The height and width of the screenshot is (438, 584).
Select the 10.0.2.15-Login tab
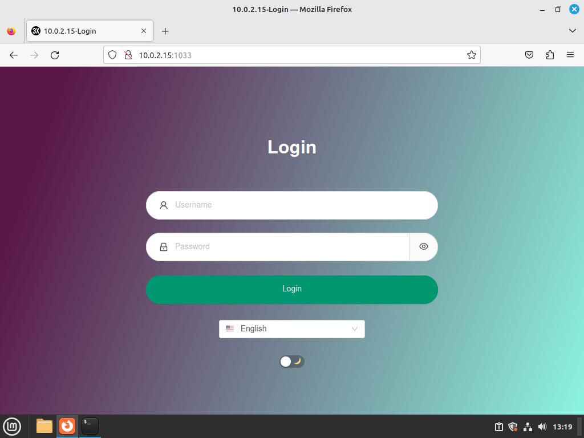pos(90,31)
